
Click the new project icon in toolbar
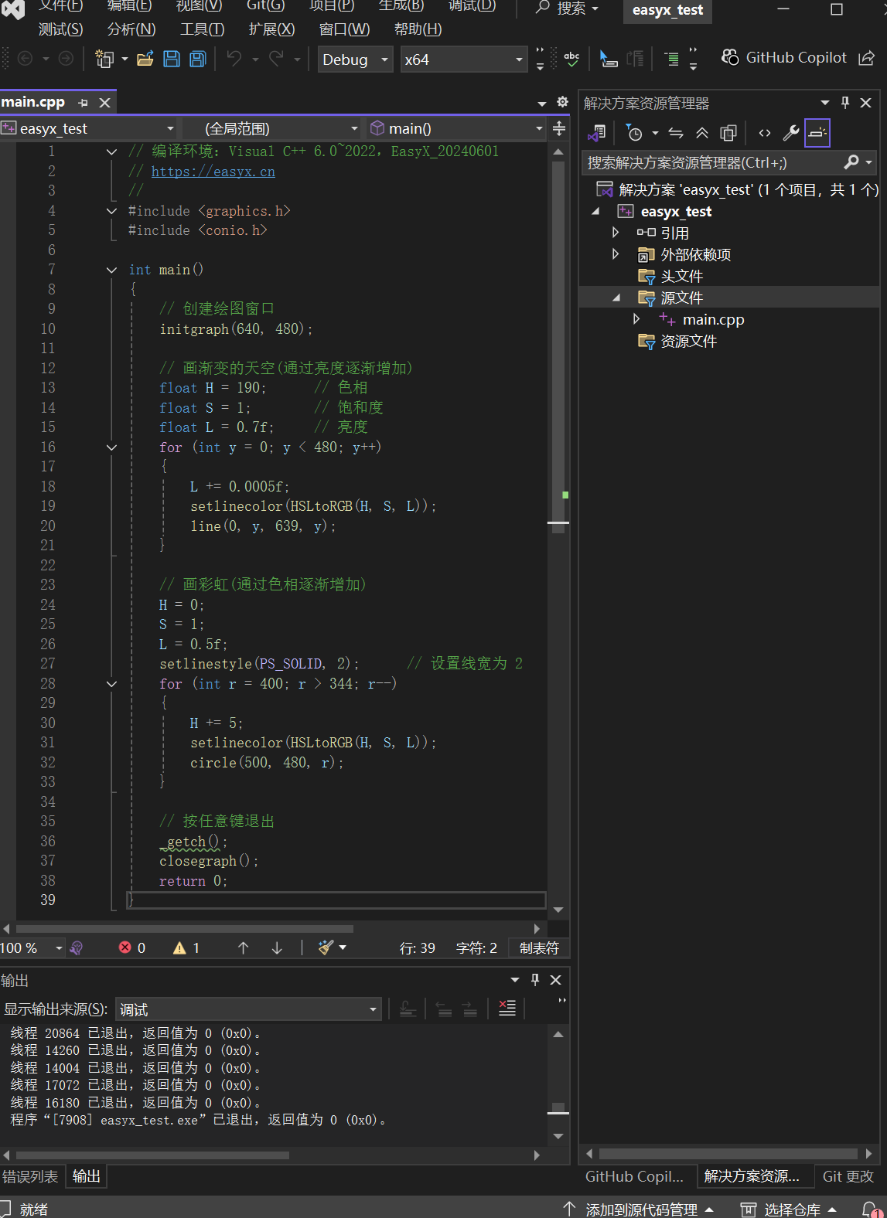[x=104, y=60]
